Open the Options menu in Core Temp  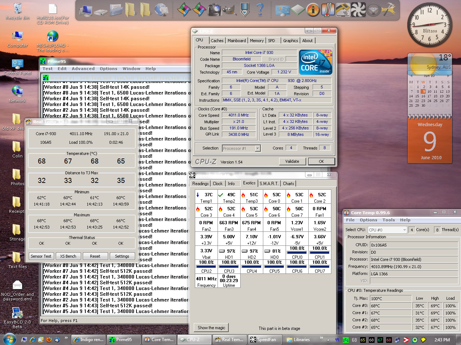[x=368, y=220]
